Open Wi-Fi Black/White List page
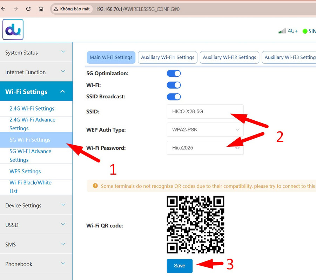Image resolution: width=316 pixels, height=280 pixels. [30, 187]
